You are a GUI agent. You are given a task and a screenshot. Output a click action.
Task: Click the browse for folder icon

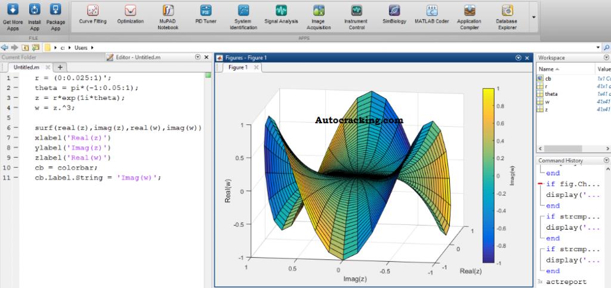point(36,48)
